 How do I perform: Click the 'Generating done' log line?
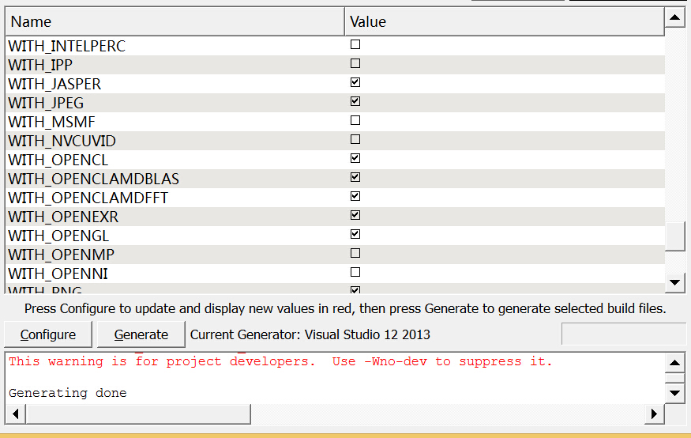(68, 393)
